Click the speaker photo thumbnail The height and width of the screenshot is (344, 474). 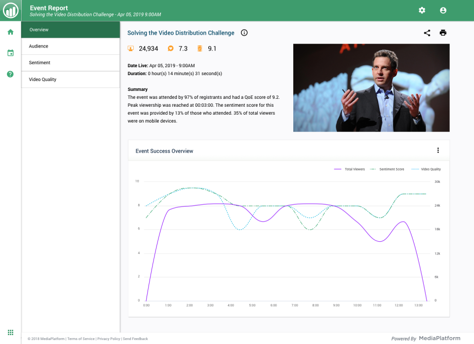click(371, 87)
